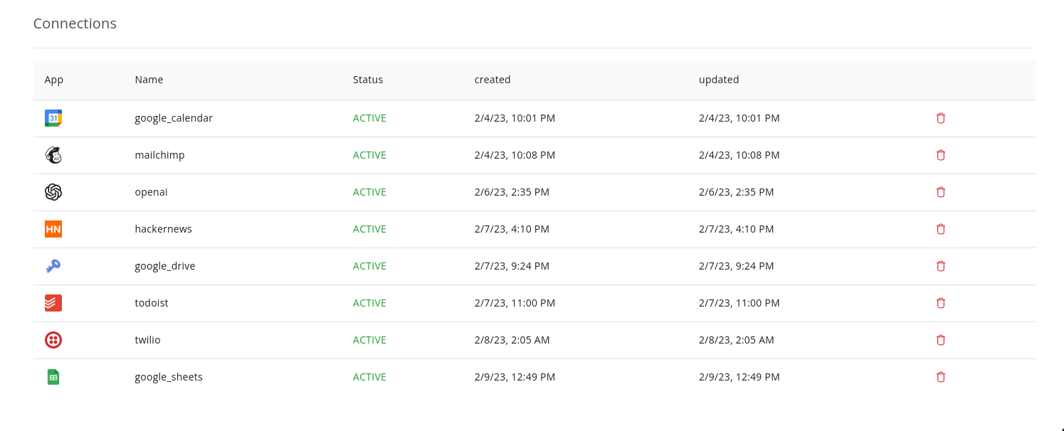
Task: Click the orange Hacker News icon
Action: [53, 229]
